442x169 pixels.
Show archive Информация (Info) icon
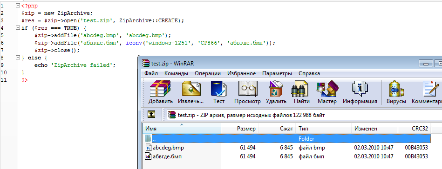(360, 92)
